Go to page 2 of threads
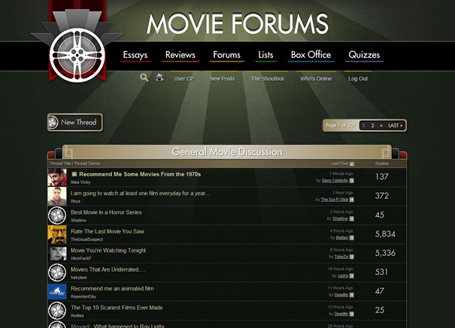This screenshot has width=455, height=328. [x=372, y=125]
